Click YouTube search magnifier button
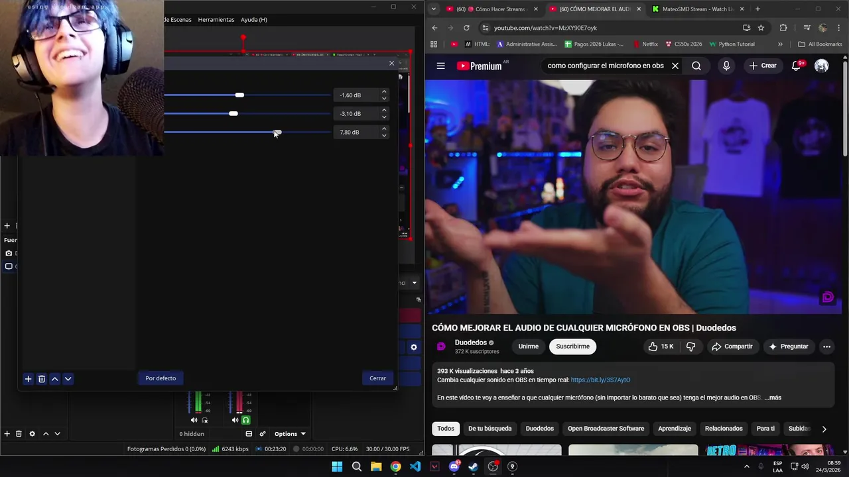 (696, 66)
